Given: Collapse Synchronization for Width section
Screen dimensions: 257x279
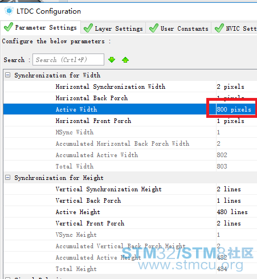Looking at the screenshot, I should pos(7,75).
